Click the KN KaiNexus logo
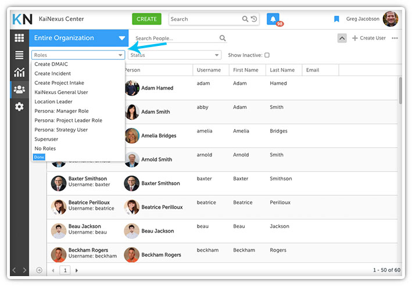Image resolution: width=412 pixels, height=286 pixels. click(22, 19)
